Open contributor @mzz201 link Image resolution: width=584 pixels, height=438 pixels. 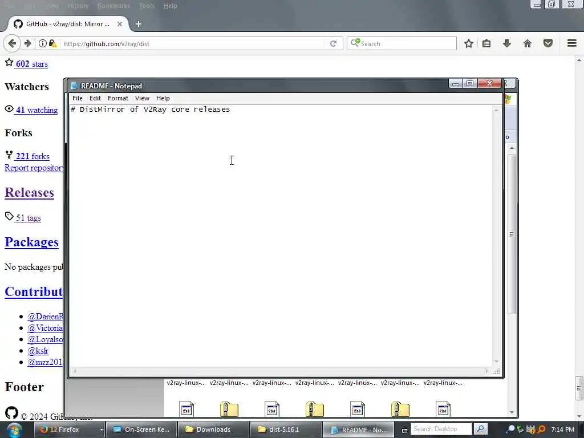(45, 362)
